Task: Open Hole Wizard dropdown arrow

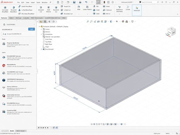Action: (x=48, y=14)
